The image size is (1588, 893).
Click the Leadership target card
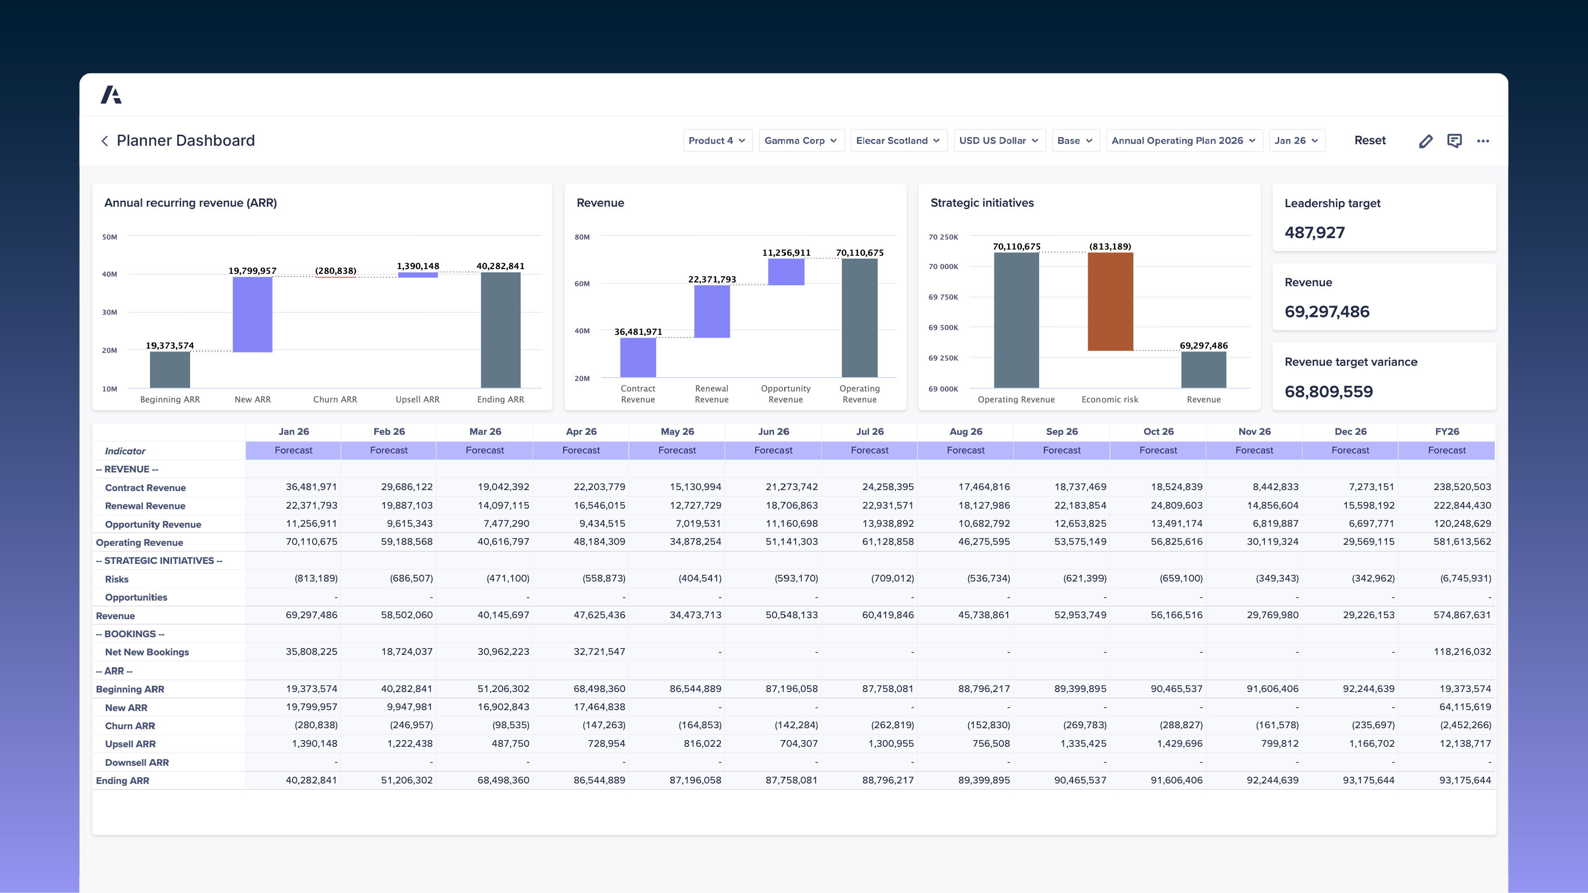1384,218
